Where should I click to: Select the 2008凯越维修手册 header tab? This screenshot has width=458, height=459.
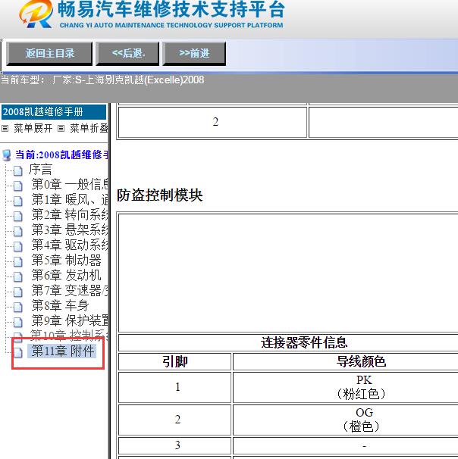(x=54, y=112)
